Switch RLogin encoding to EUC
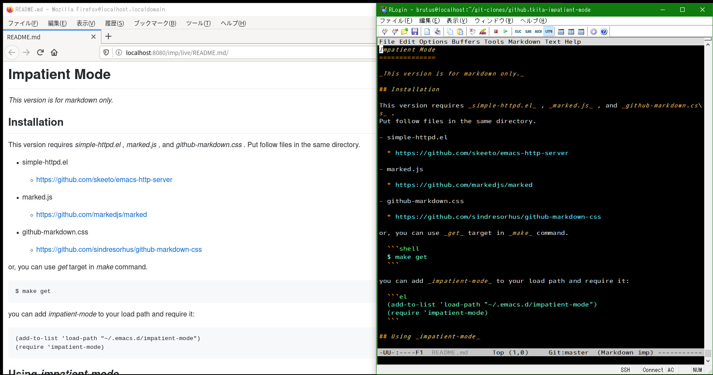The width and height of the screenshot is (713, 375). coord(518,31)
